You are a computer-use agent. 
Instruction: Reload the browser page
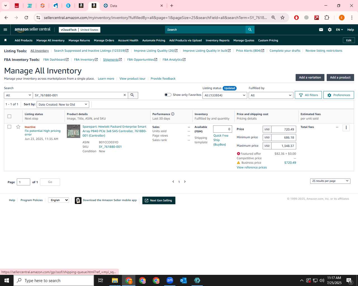26,18
